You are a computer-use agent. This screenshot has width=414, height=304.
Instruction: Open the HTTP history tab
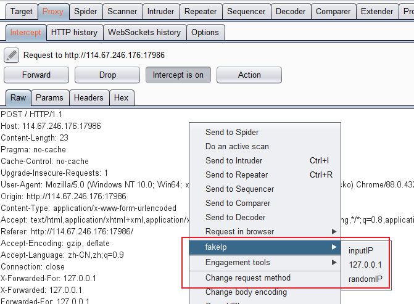(74, 32)
